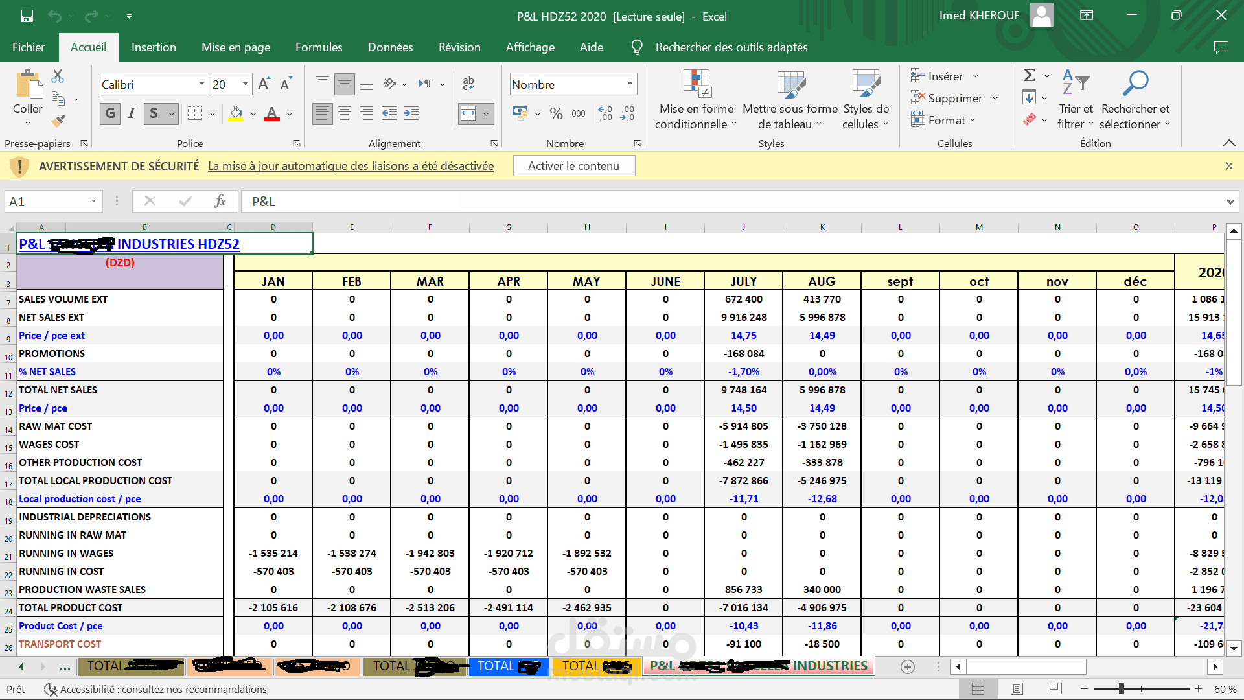Click the Save icon in title bar
Screen dimensions: 1244x700
click(27, 16)
